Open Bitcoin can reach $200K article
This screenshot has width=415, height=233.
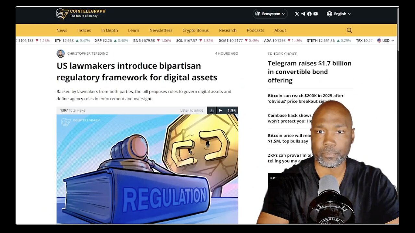[305, 98]
